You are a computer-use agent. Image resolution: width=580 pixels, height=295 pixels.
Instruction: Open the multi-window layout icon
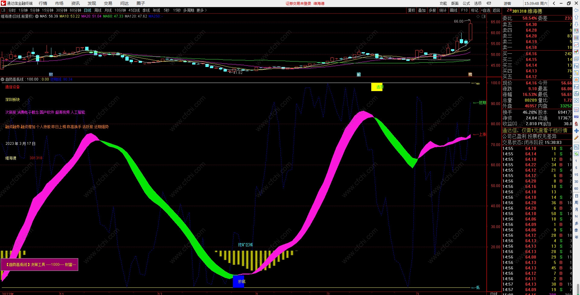tap(576, 59)
